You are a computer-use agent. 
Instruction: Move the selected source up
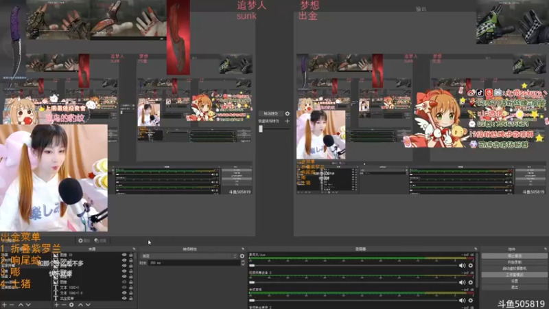[80, 305]
